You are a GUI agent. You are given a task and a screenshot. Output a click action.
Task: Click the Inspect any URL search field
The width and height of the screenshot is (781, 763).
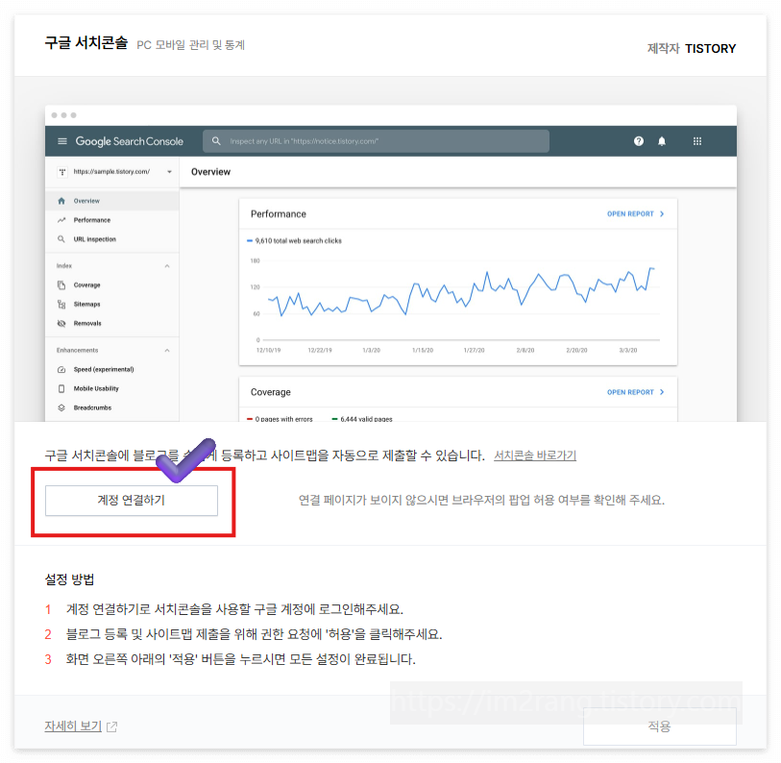click(376, 141)
